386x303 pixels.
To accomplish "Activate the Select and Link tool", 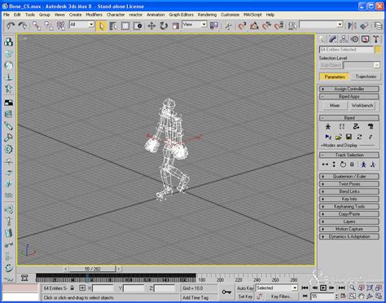I will (37, 26).
